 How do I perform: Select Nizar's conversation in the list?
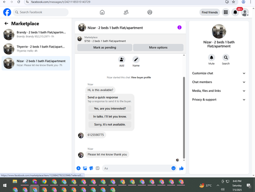click(x=36, y=63)
